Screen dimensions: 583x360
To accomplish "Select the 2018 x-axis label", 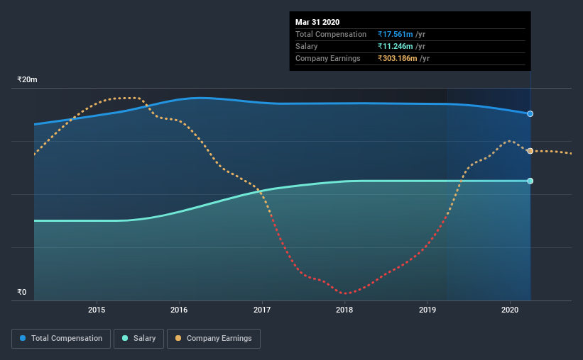I will (344, 310).
